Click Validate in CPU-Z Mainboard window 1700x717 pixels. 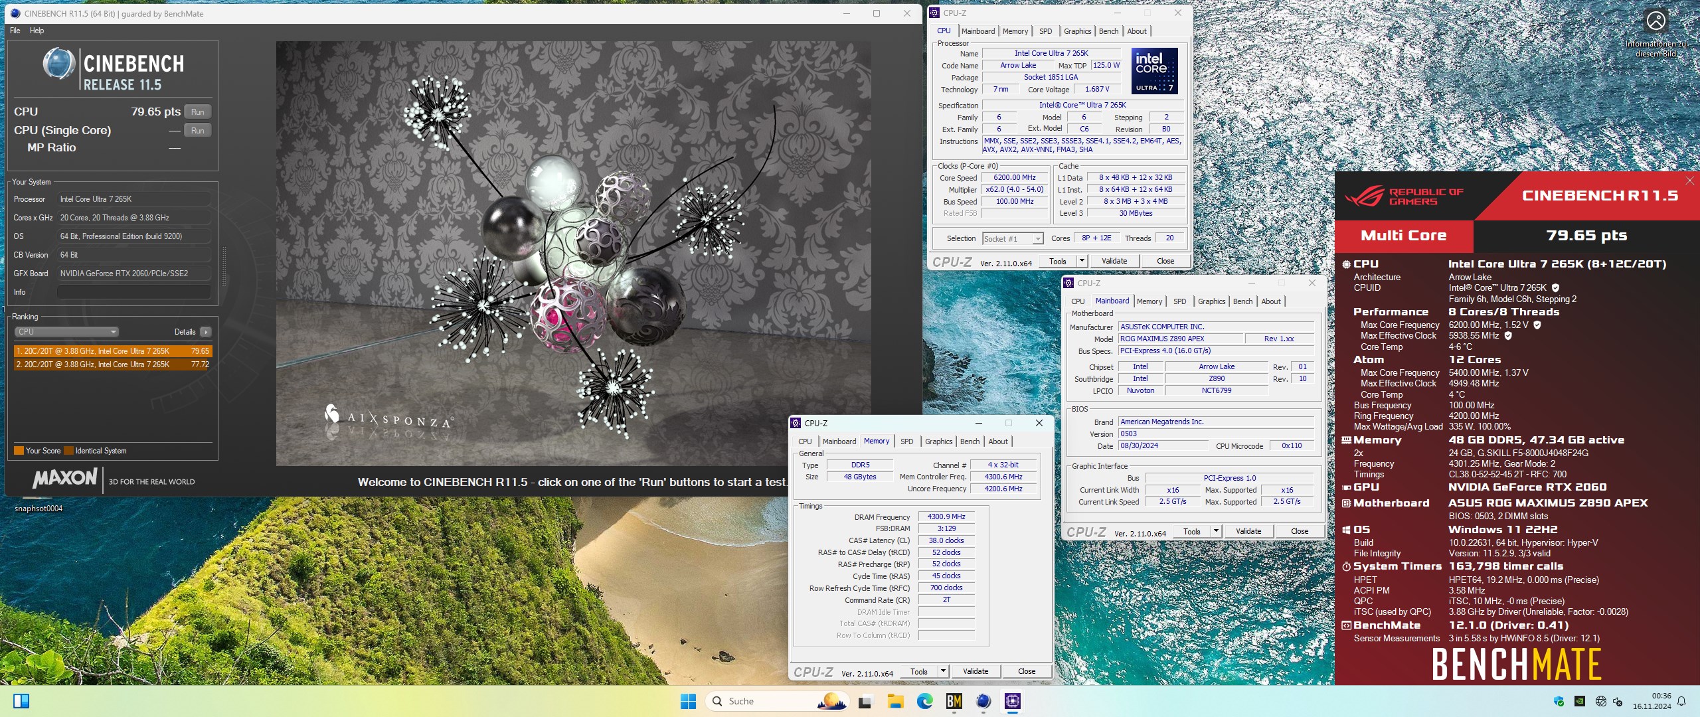click(x=1248, y=531)
